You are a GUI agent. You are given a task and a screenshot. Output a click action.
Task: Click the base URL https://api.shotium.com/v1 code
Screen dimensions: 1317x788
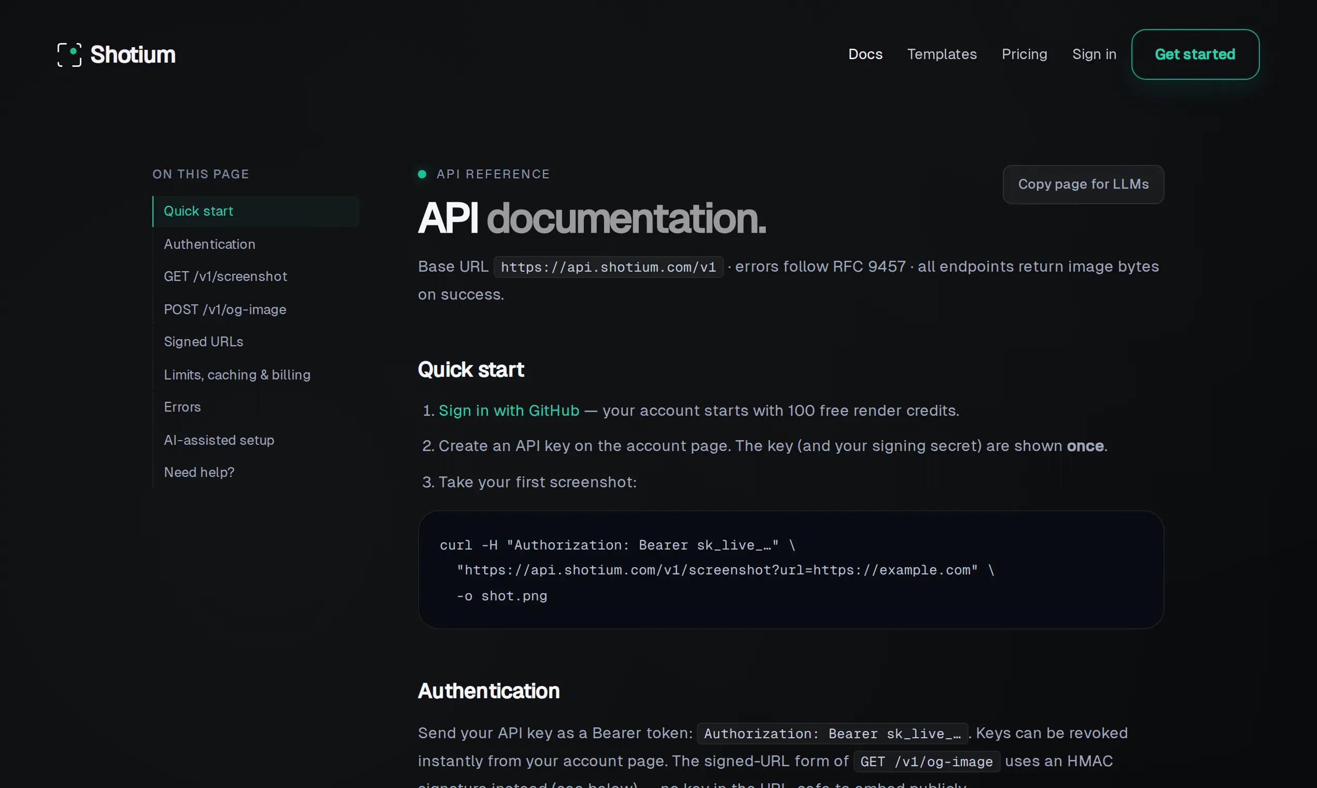point(608,266)
